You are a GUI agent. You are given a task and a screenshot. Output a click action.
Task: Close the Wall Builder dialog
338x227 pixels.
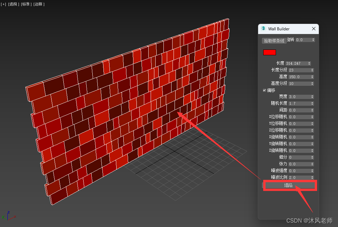pos(314,29)
